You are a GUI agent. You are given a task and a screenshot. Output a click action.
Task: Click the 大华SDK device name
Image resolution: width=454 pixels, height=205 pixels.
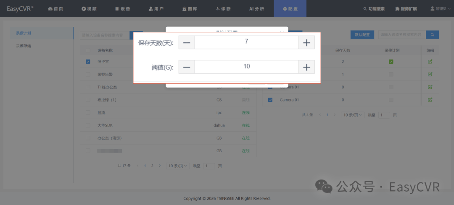pos(105,125)
